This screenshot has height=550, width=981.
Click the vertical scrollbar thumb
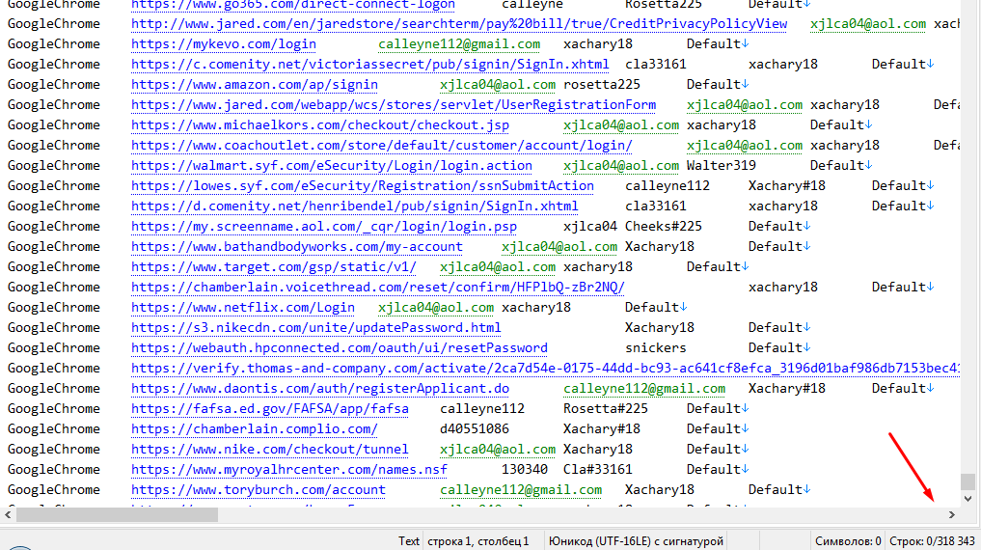click(x=967, y=481)
